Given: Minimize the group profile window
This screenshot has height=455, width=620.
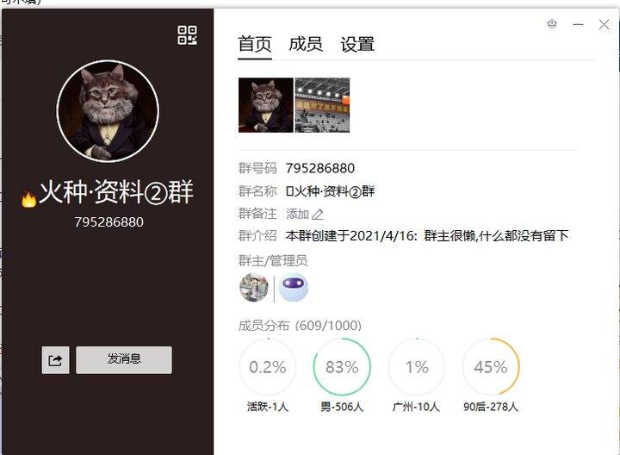Looking at the screenshot, I should pos(578,24).
